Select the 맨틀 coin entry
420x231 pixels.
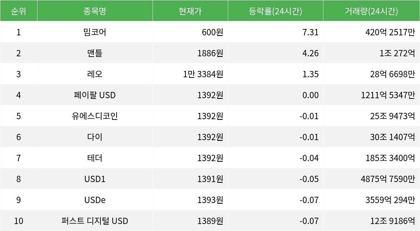click(x=95, y=53)
